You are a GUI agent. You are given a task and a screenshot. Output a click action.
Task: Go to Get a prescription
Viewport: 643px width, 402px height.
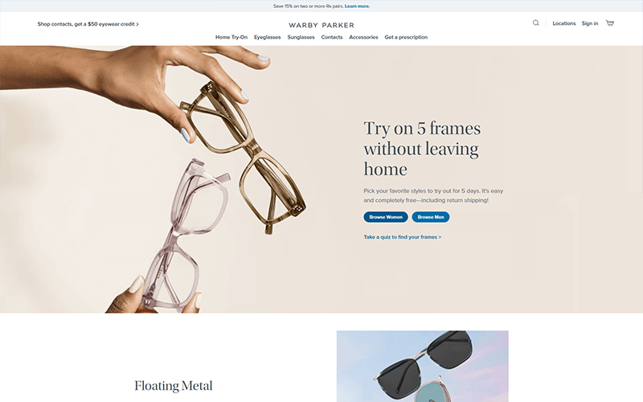tap(406, 37)
